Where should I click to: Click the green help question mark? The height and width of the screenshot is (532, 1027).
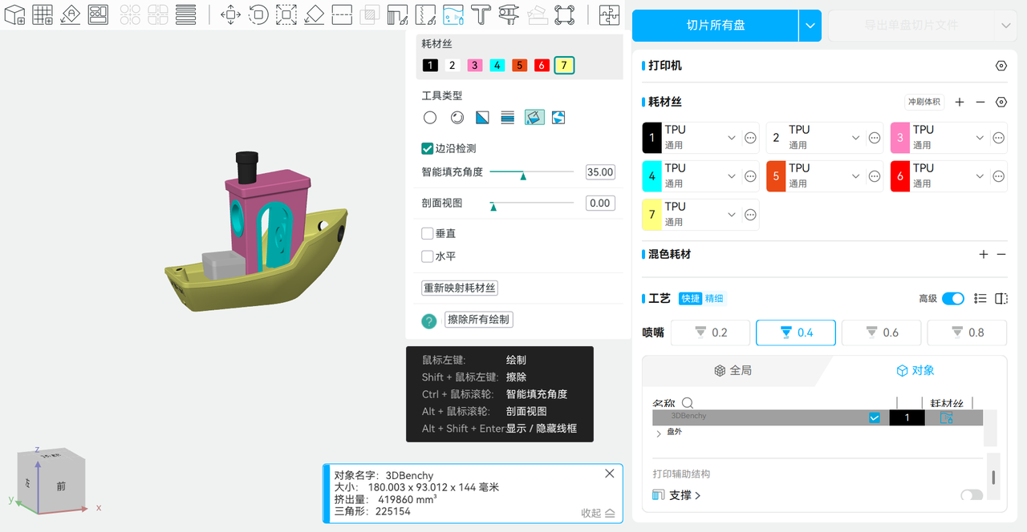point(429,320)
